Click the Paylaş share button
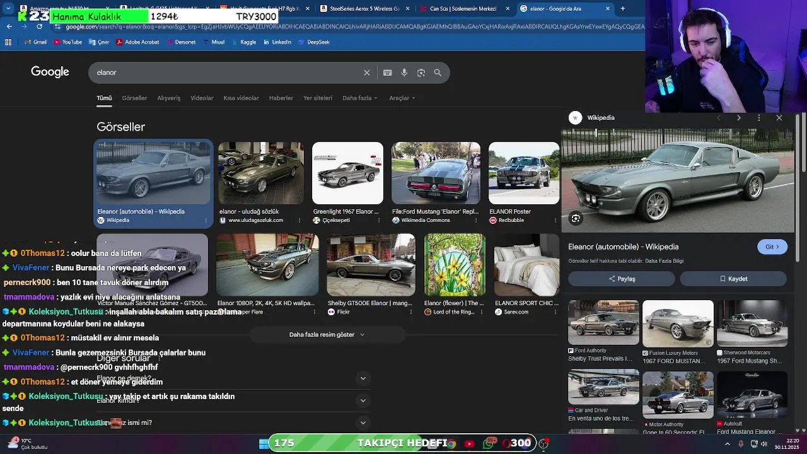 622,279
